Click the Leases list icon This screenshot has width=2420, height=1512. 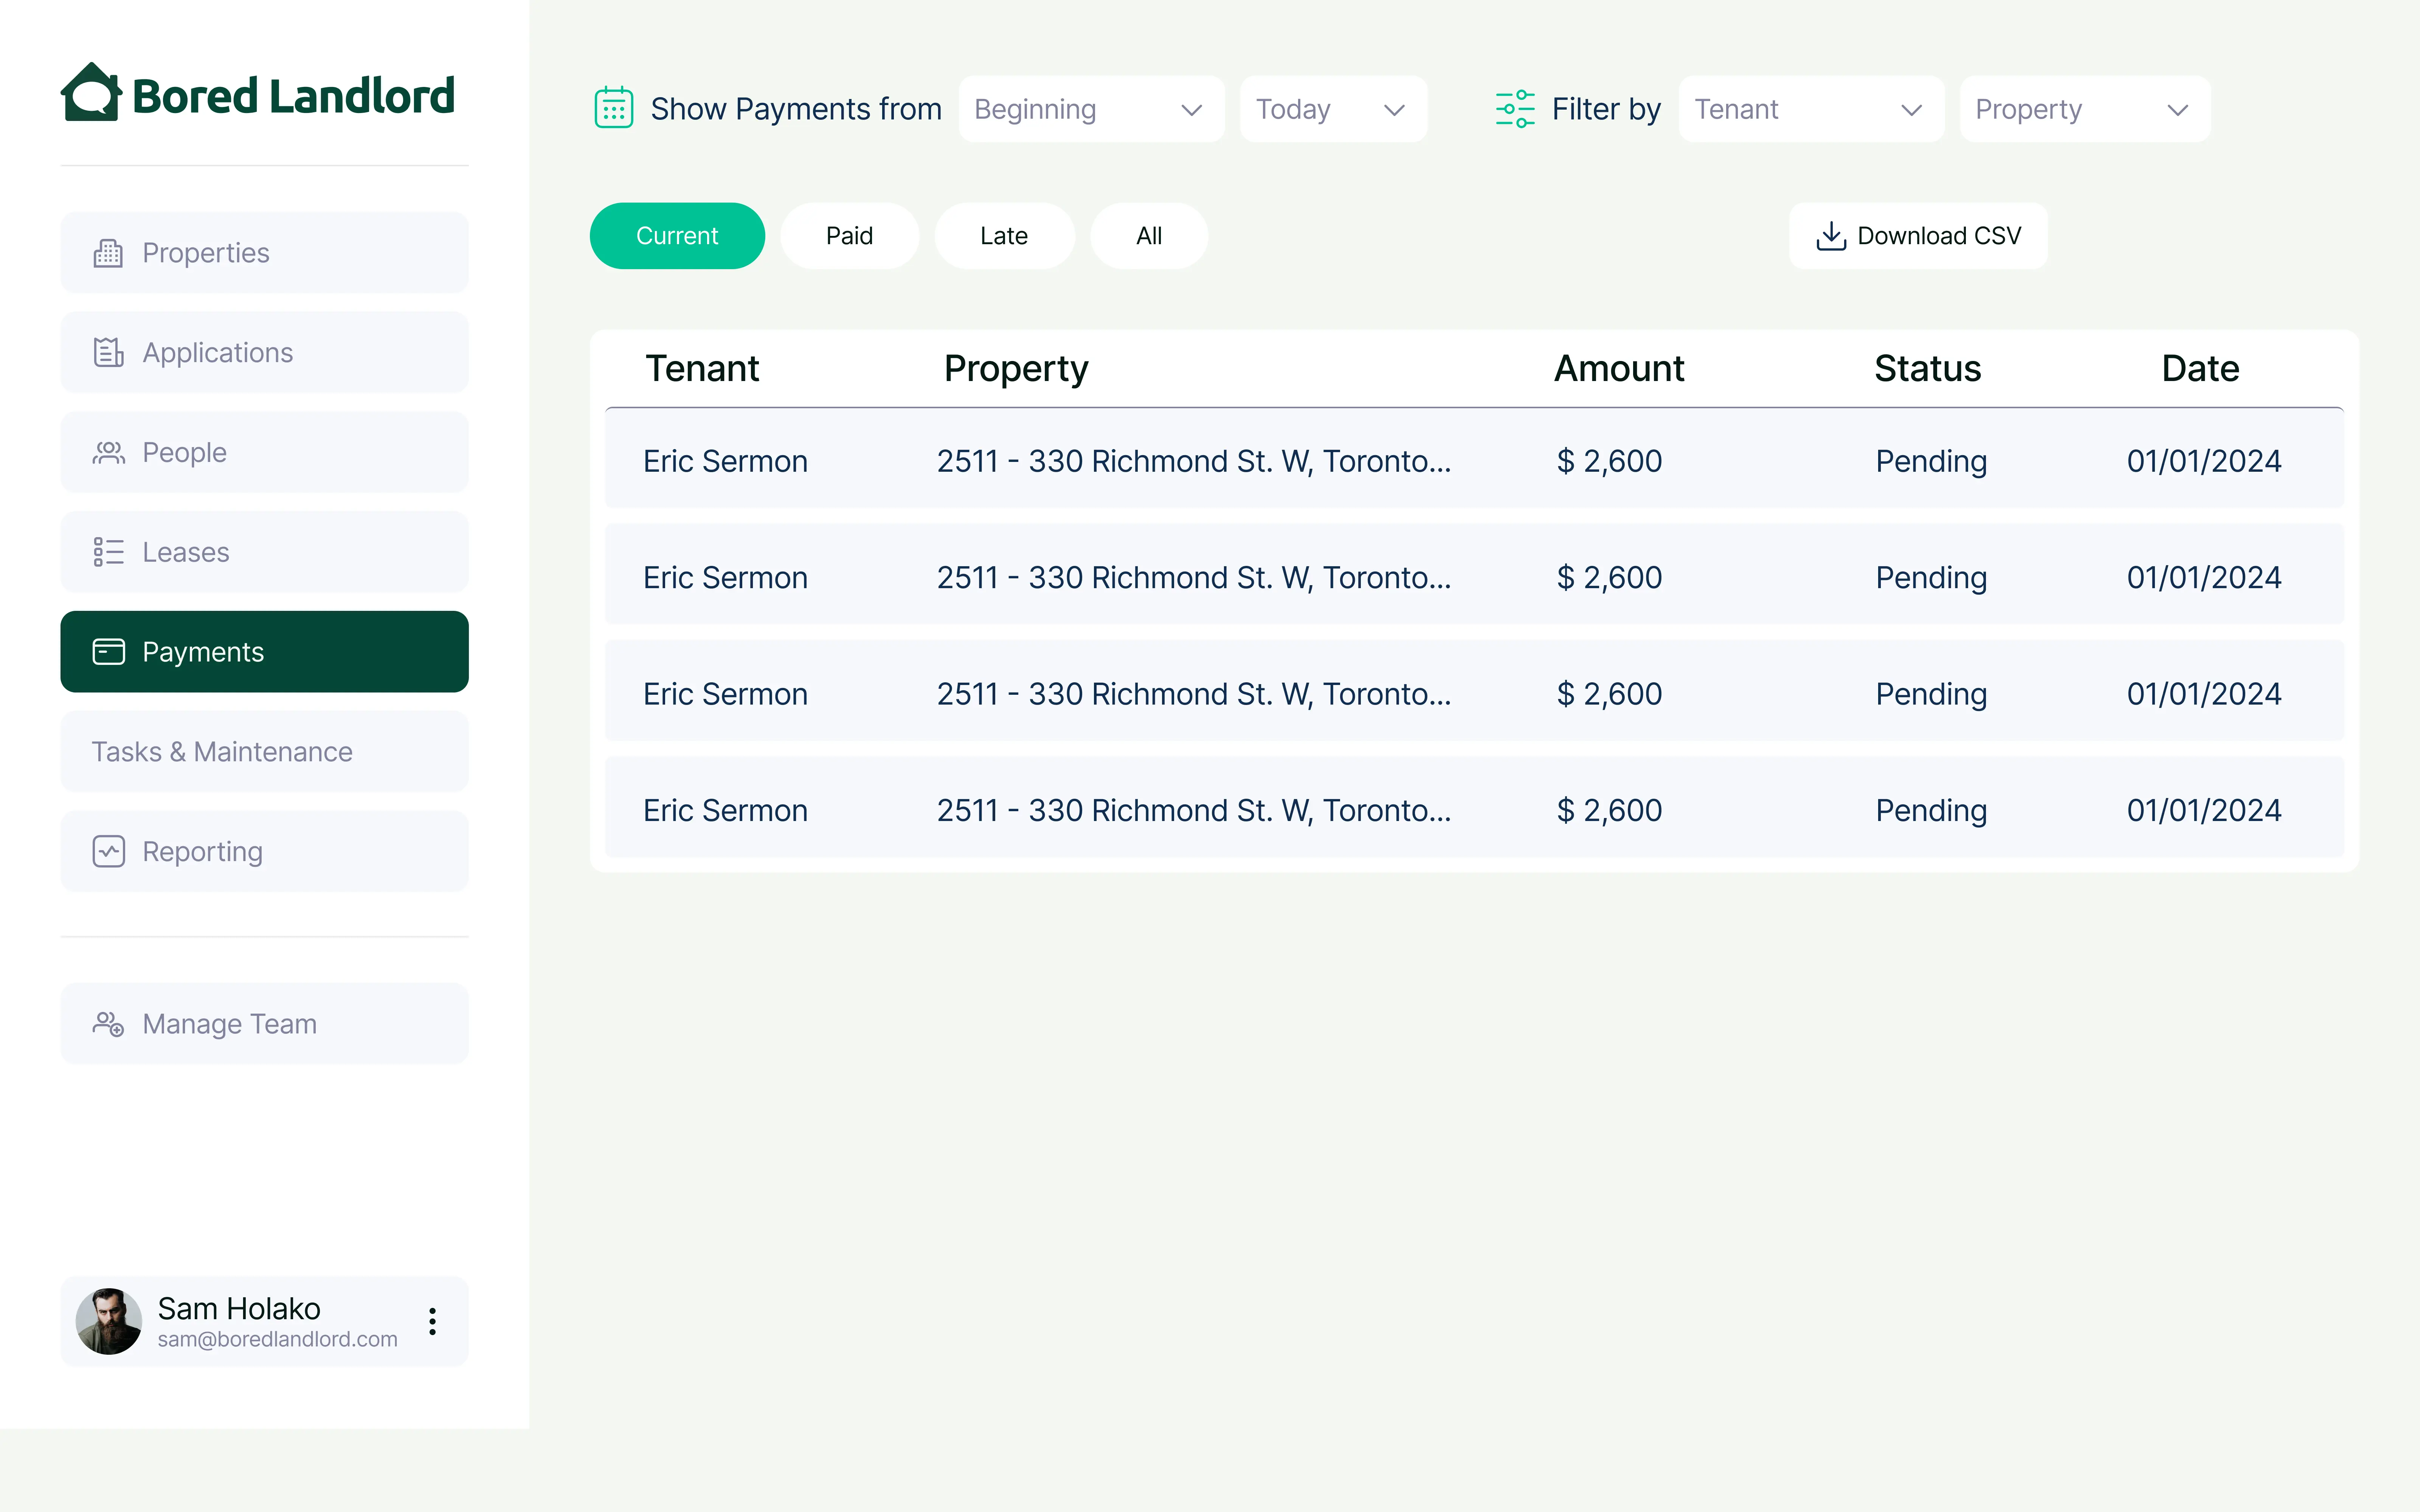pos(108,552)
